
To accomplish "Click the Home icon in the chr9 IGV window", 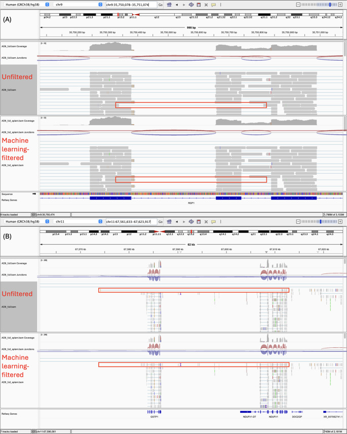I will (x=169, y=5).
